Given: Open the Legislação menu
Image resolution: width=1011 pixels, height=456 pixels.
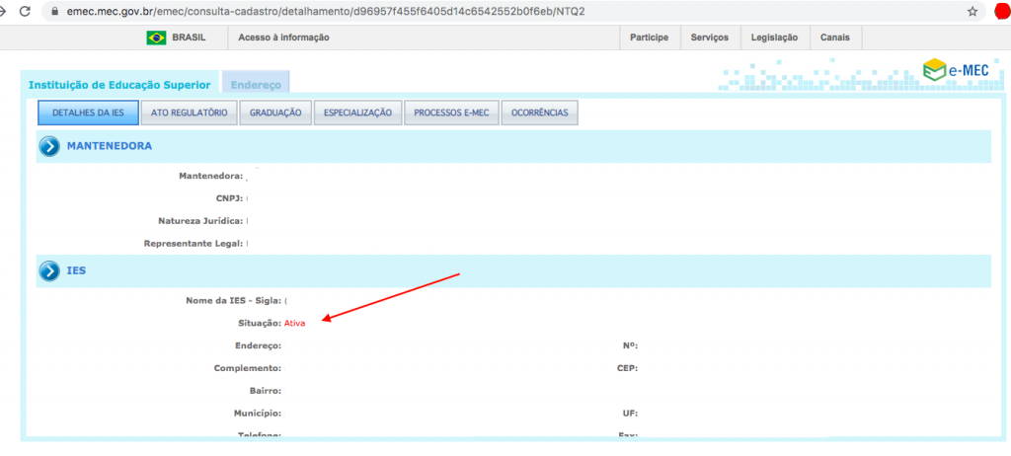Looking at the screenshot, I should coord(773,38).
